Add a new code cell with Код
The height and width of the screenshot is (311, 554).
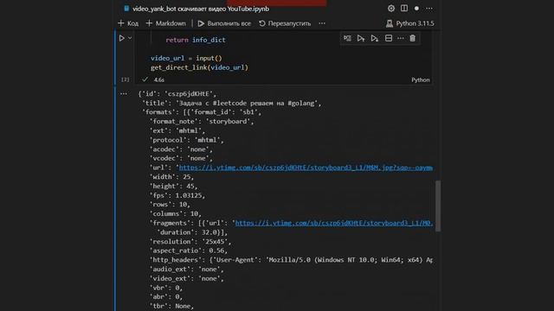click(128, 23)
